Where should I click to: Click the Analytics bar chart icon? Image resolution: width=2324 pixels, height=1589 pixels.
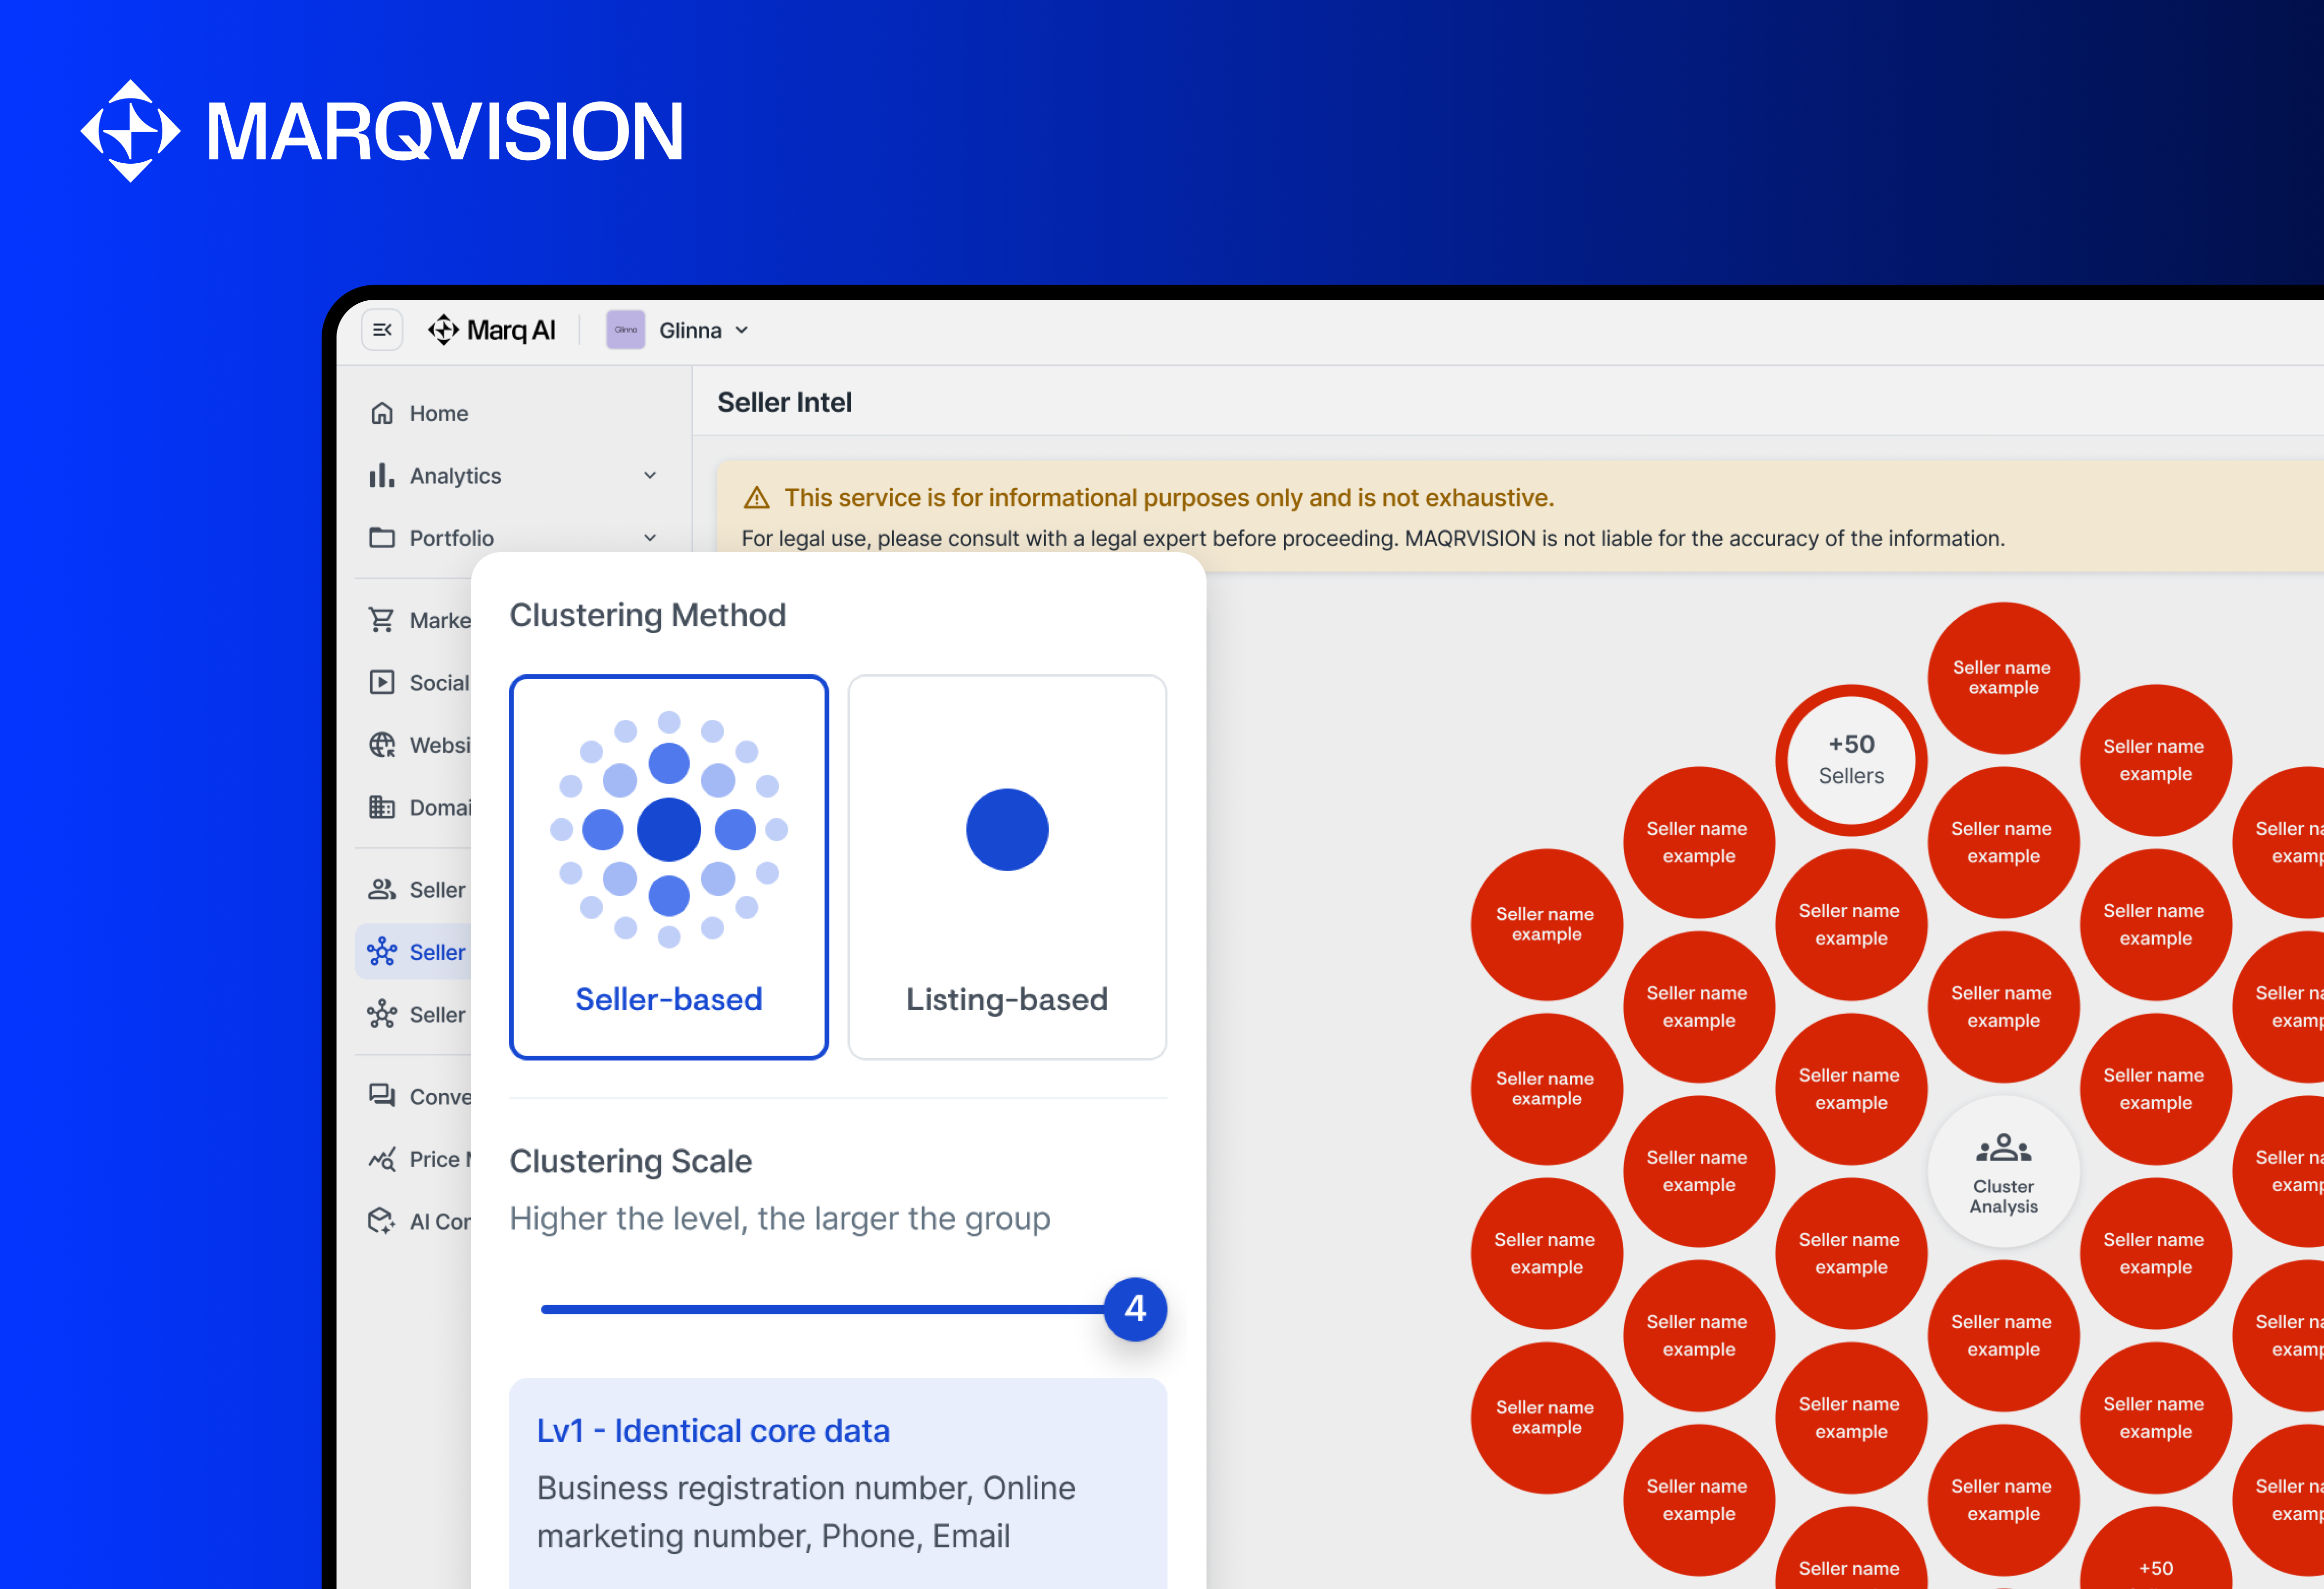382,476
